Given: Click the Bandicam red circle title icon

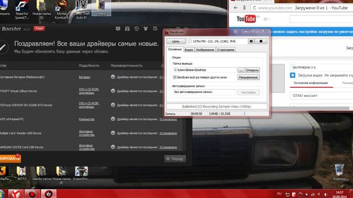Looking at the screenshot, I should point(167,32).
